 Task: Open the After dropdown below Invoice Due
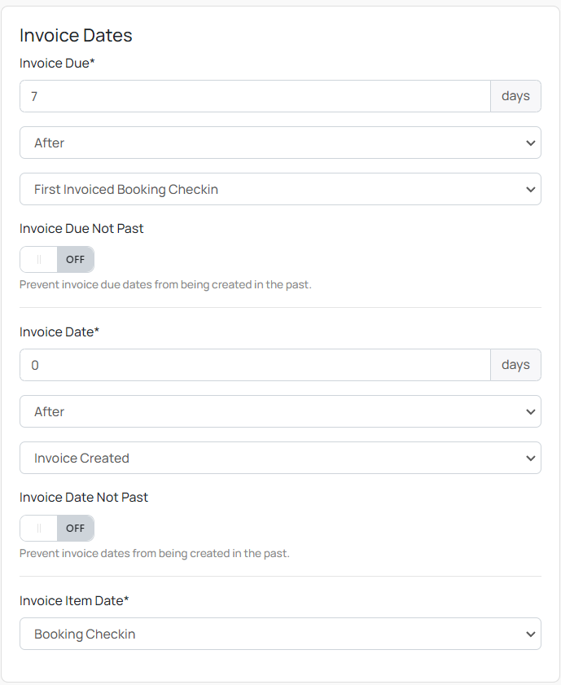[280, 143]
